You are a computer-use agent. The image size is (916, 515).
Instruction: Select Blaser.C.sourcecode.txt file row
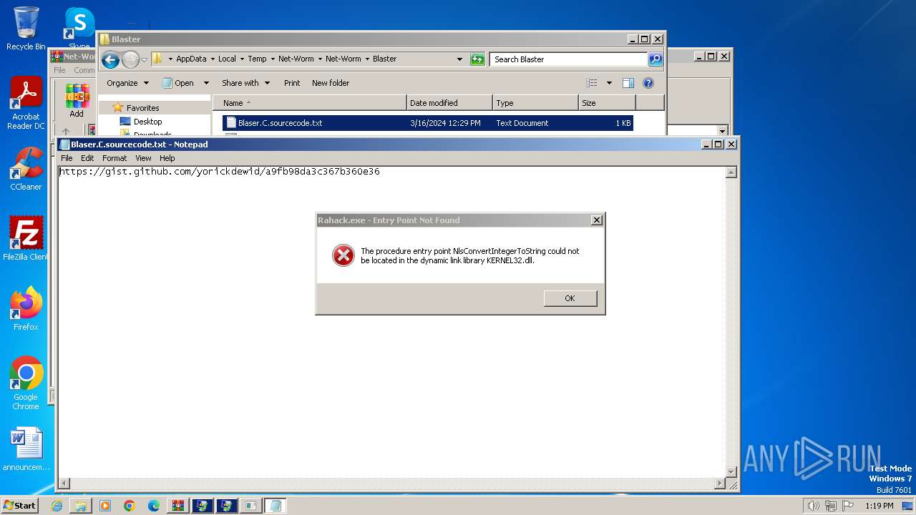click(x=428, y=123)
